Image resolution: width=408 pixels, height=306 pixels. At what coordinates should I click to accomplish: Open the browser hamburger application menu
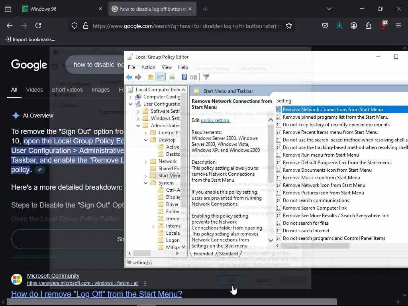coord(398,25)
